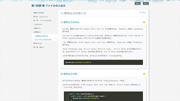Click the single-line System.out.println code block
This screenshot has height=101, width=180.
(103, 62)
